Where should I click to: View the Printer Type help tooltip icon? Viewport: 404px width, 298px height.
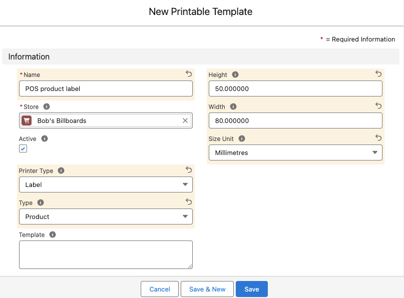coord(61,170)
